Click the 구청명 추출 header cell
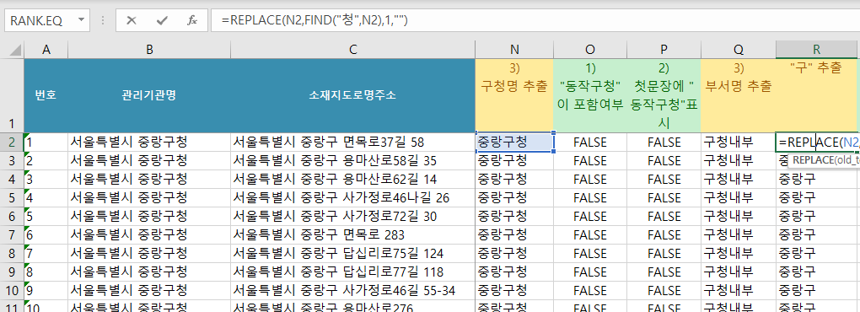The width and height of the screenshot is (860, 312). (x=514, y=95)
